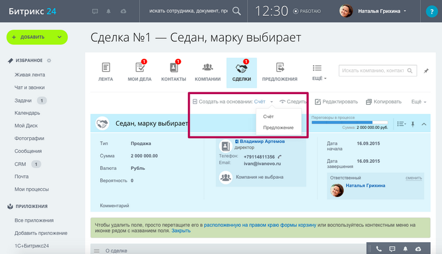The width and height of the screenshot is (442, 254).
Task: Click Наталья Грихина avatar in responsible block
Action: point(337,190)
